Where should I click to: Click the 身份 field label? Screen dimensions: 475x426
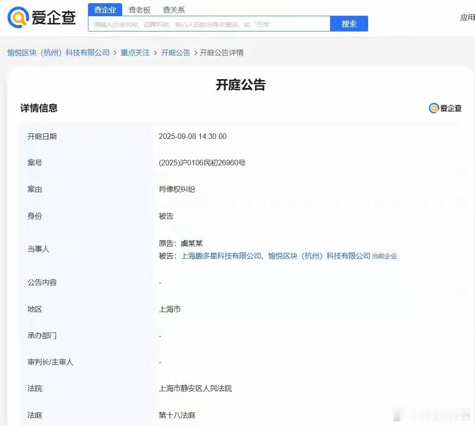coord(35,216)
